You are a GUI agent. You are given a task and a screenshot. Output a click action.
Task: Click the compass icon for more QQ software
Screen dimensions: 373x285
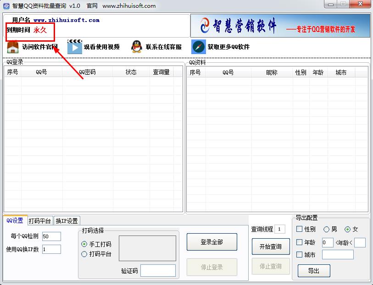[x=198, y=47]
